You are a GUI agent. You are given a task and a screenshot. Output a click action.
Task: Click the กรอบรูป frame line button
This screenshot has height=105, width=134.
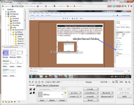click(x=62, y=100)
